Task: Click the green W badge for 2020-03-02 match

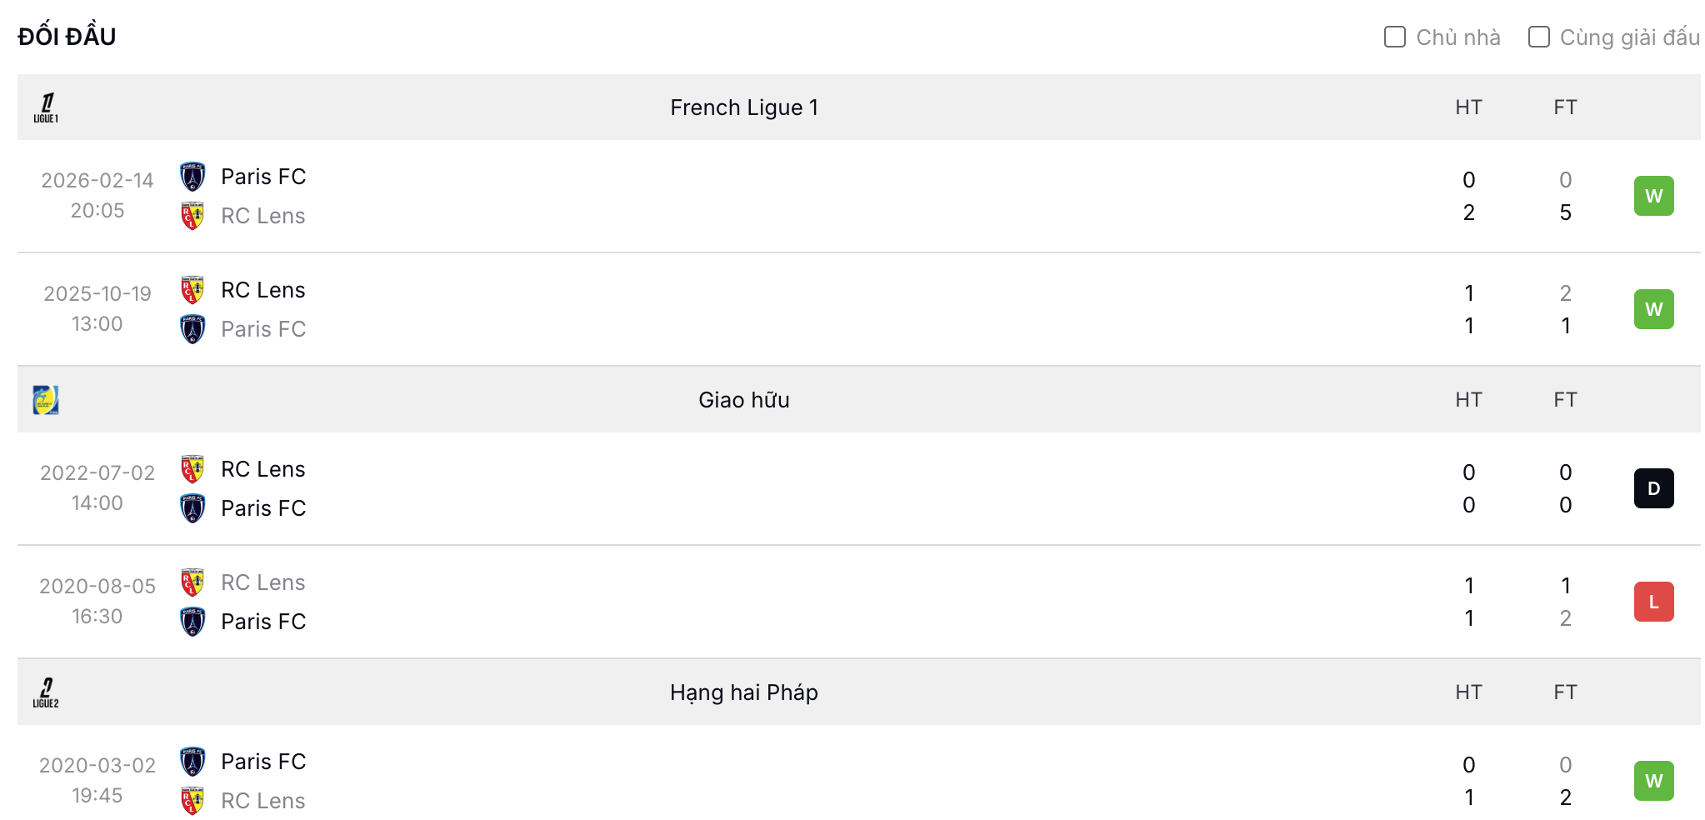Action: (1653, 781)
